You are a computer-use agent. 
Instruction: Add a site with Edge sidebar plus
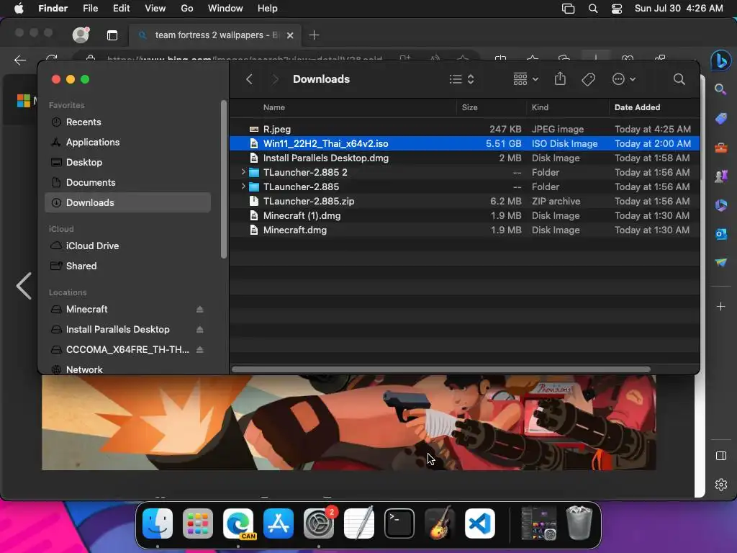[x=720, y=307]
